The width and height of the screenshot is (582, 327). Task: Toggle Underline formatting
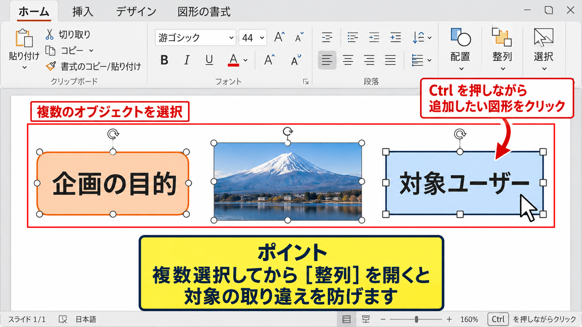(209, 60)
